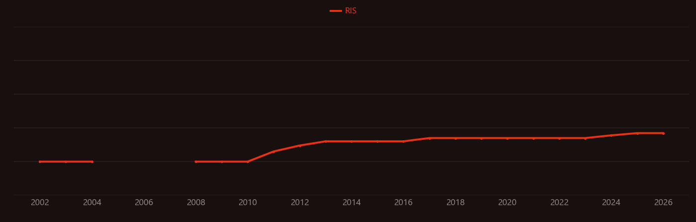Screen dimensions: 696x222
Task: Click the 2006 x-axis label
Action: click(x=144, y=202)
